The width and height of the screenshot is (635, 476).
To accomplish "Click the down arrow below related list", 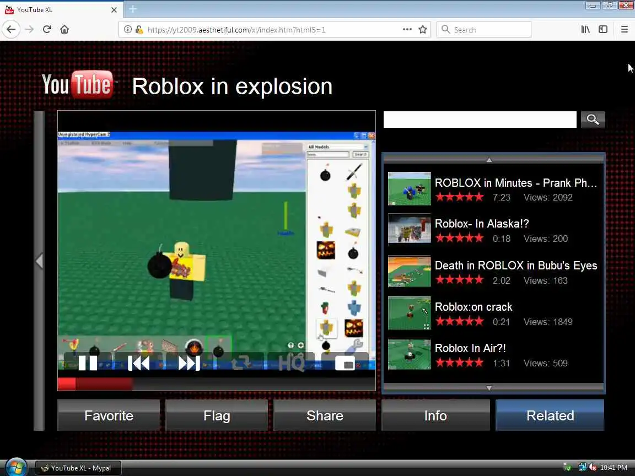I will click(x=489, y=388).
